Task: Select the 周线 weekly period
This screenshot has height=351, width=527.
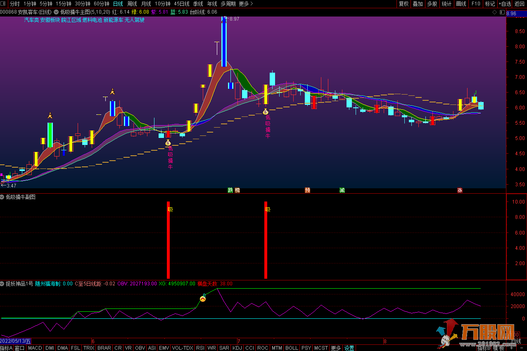Action: pyautogui.click(x=132, y=4)
